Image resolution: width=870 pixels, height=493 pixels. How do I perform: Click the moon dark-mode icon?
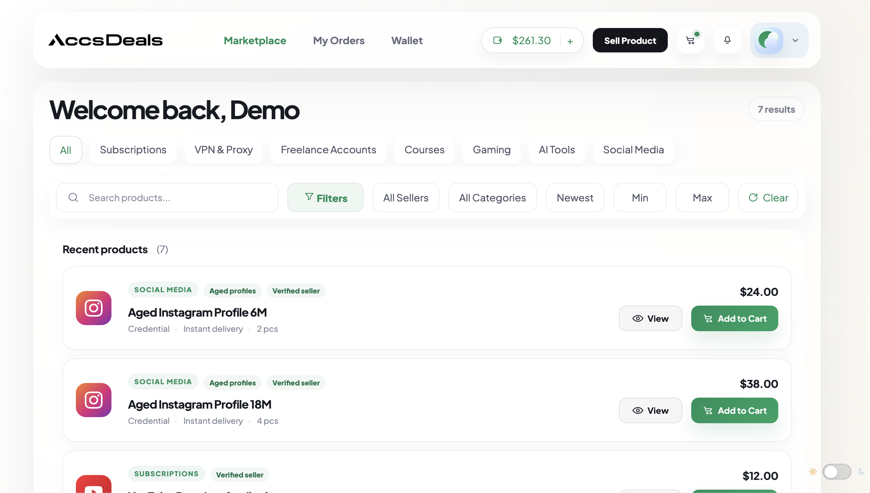[861, 472]
